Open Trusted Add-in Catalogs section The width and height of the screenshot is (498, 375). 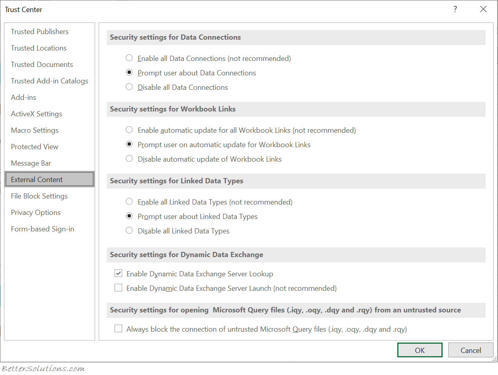coord(50,81)
